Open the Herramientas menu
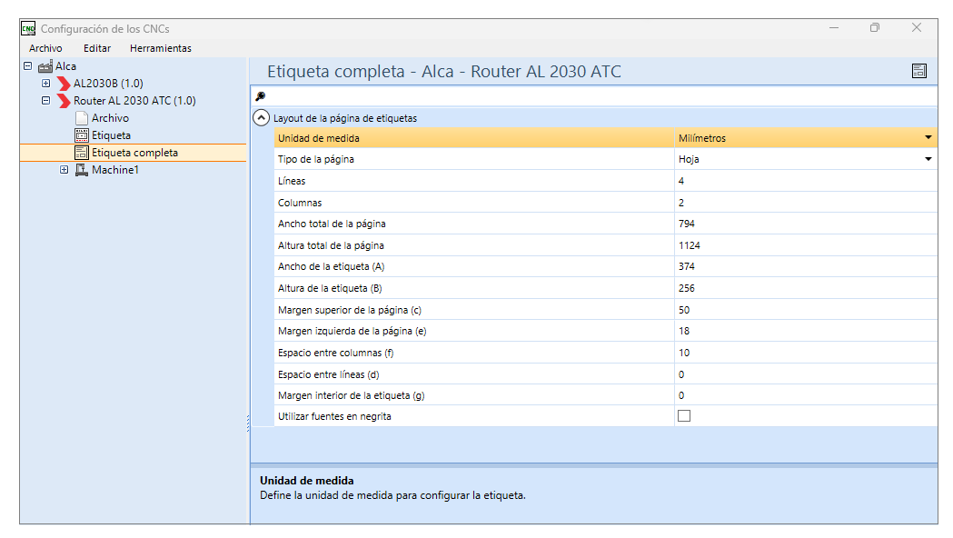 click(x=161, y=48)
